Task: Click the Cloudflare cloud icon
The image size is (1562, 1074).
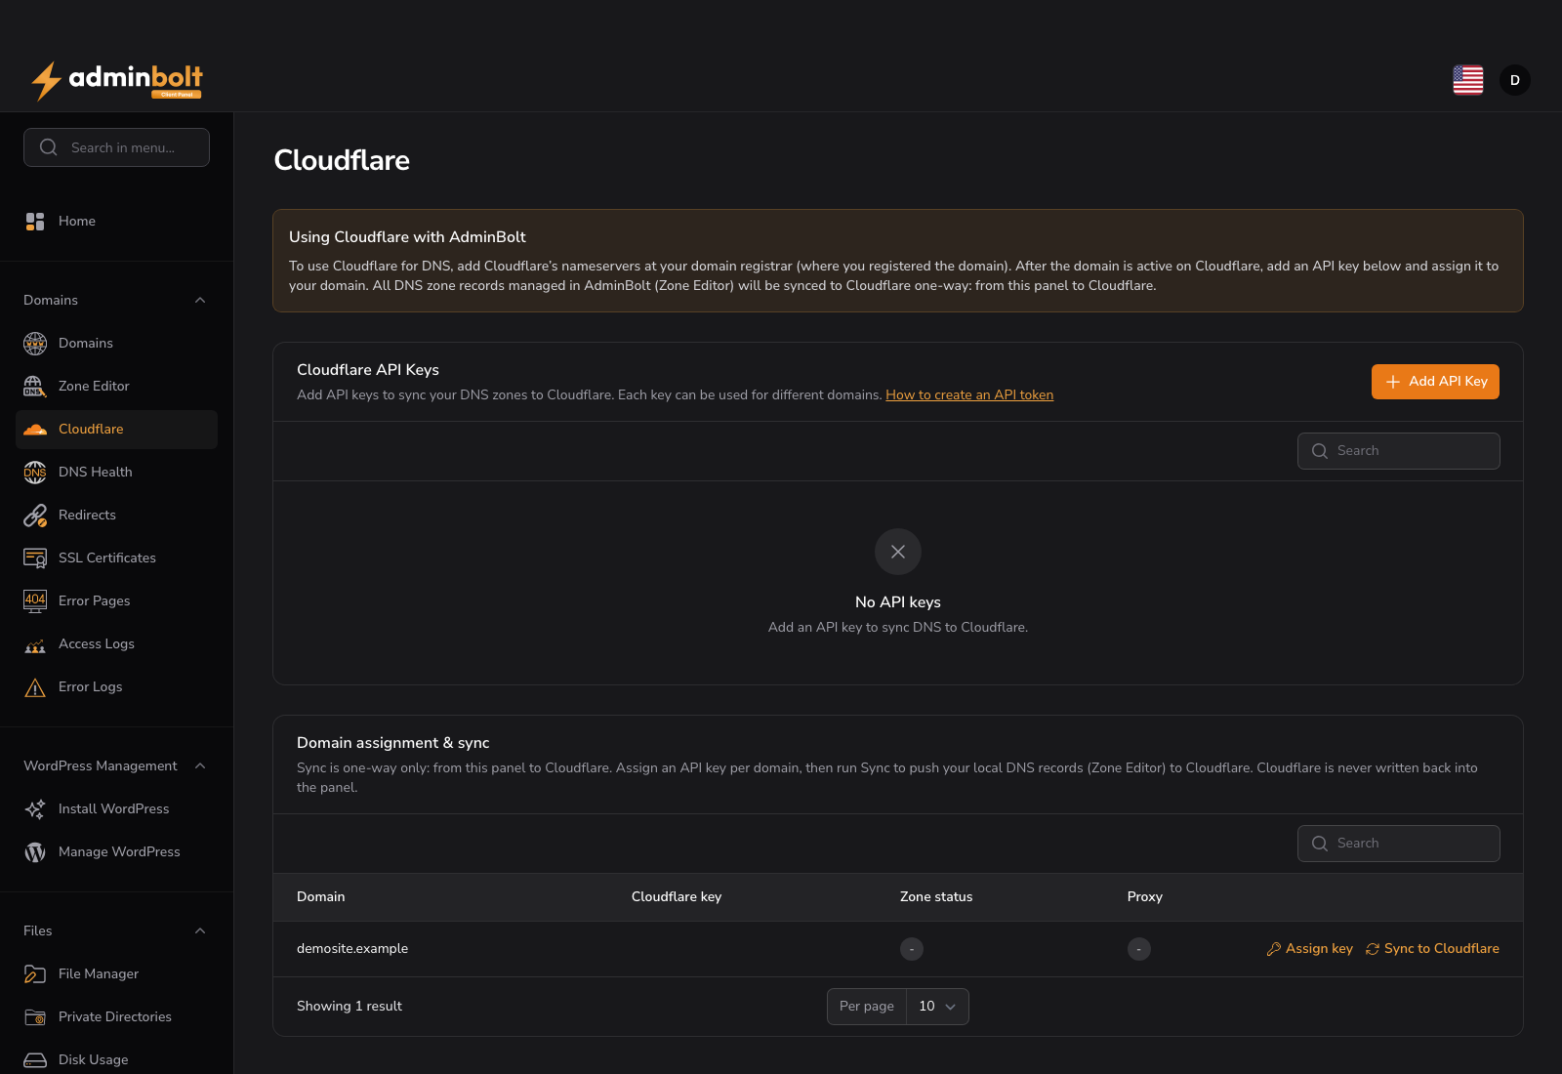Action: 35,429
